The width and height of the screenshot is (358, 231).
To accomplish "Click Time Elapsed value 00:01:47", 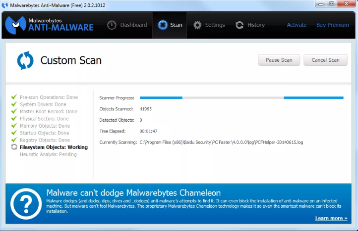I will coord(148,131).
